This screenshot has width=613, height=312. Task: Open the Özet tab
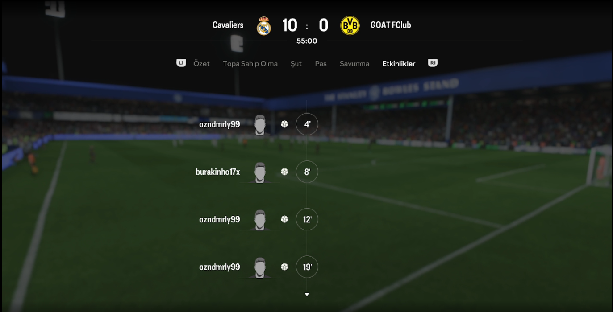click(x=201, y=64)
